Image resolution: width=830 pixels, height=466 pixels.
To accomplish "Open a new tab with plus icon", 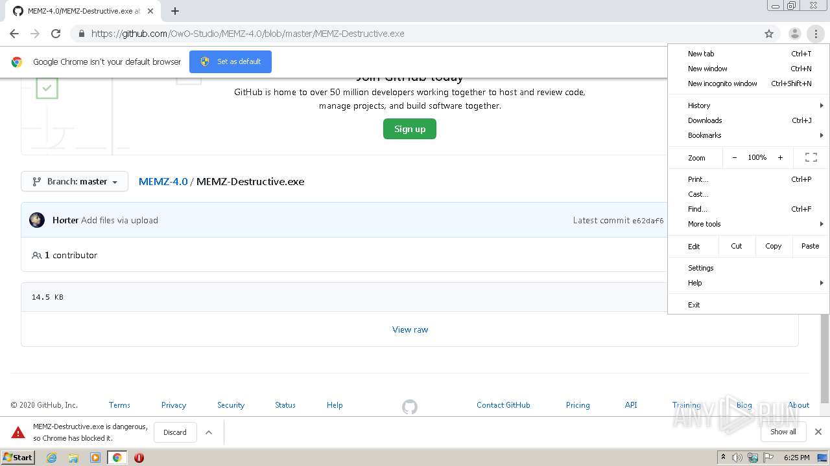I will [x=175, y=11].
